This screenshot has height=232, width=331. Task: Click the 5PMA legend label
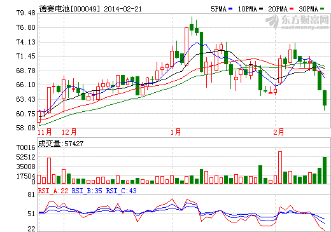(219, 9)
